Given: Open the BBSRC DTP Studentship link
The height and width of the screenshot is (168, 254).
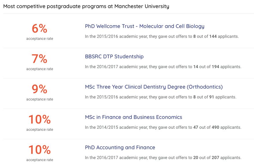Looking at the screenshot, I should (114, 57).
